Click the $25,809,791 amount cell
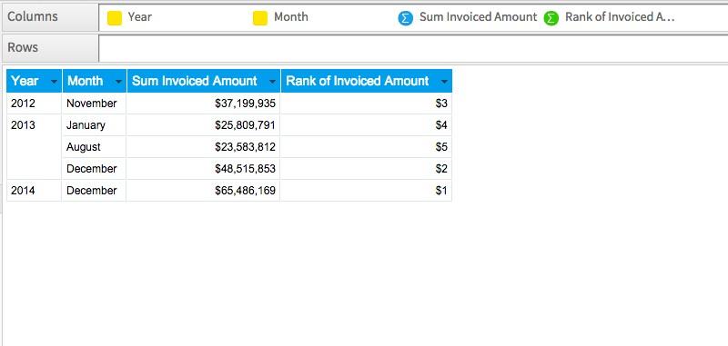Viewport: 728px width, 346px height. [x=203, y=125]
